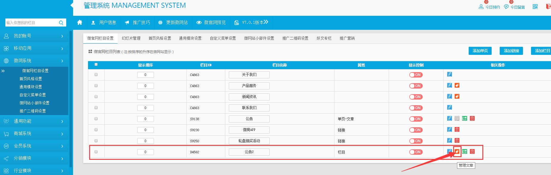Click the 添加单页 button
551x175 pixels.
pos(480,51)
